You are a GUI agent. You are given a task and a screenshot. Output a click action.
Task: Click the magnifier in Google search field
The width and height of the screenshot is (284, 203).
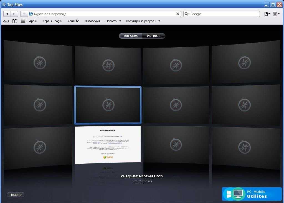187,14
